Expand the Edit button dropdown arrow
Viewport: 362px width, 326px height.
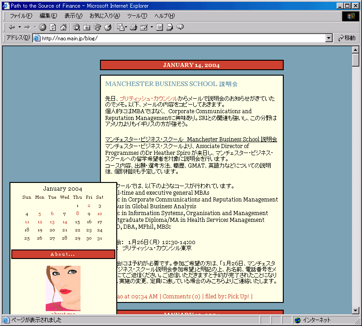pos(152,27)
